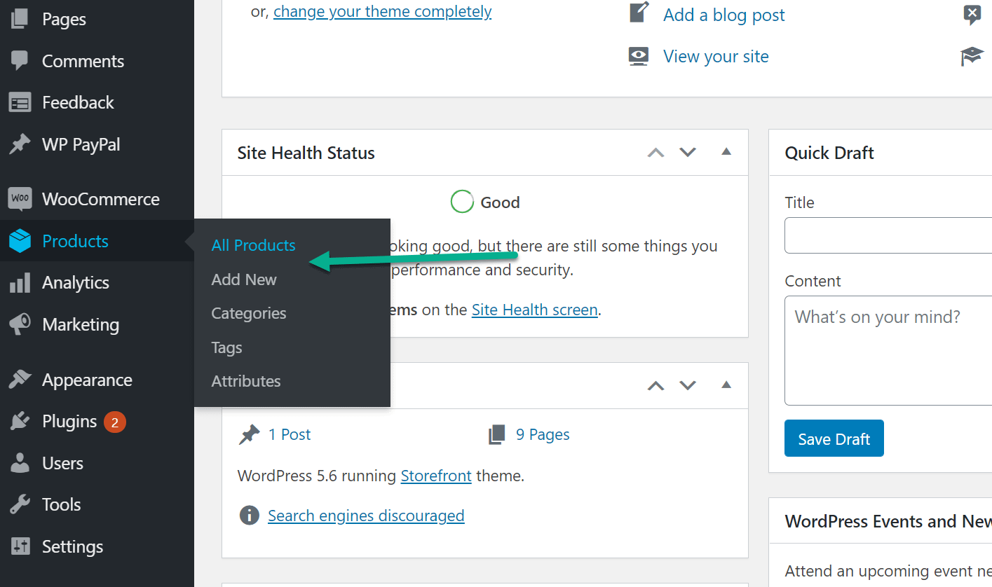Open Categories in the Products submenu

(x=249, y=313)
